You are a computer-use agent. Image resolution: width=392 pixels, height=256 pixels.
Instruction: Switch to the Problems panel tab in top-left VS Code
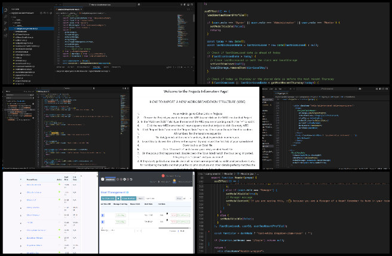tap(60, 67)
